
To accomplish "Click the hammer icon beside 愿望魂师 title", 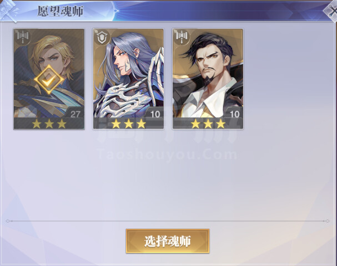I will [9, 11].
